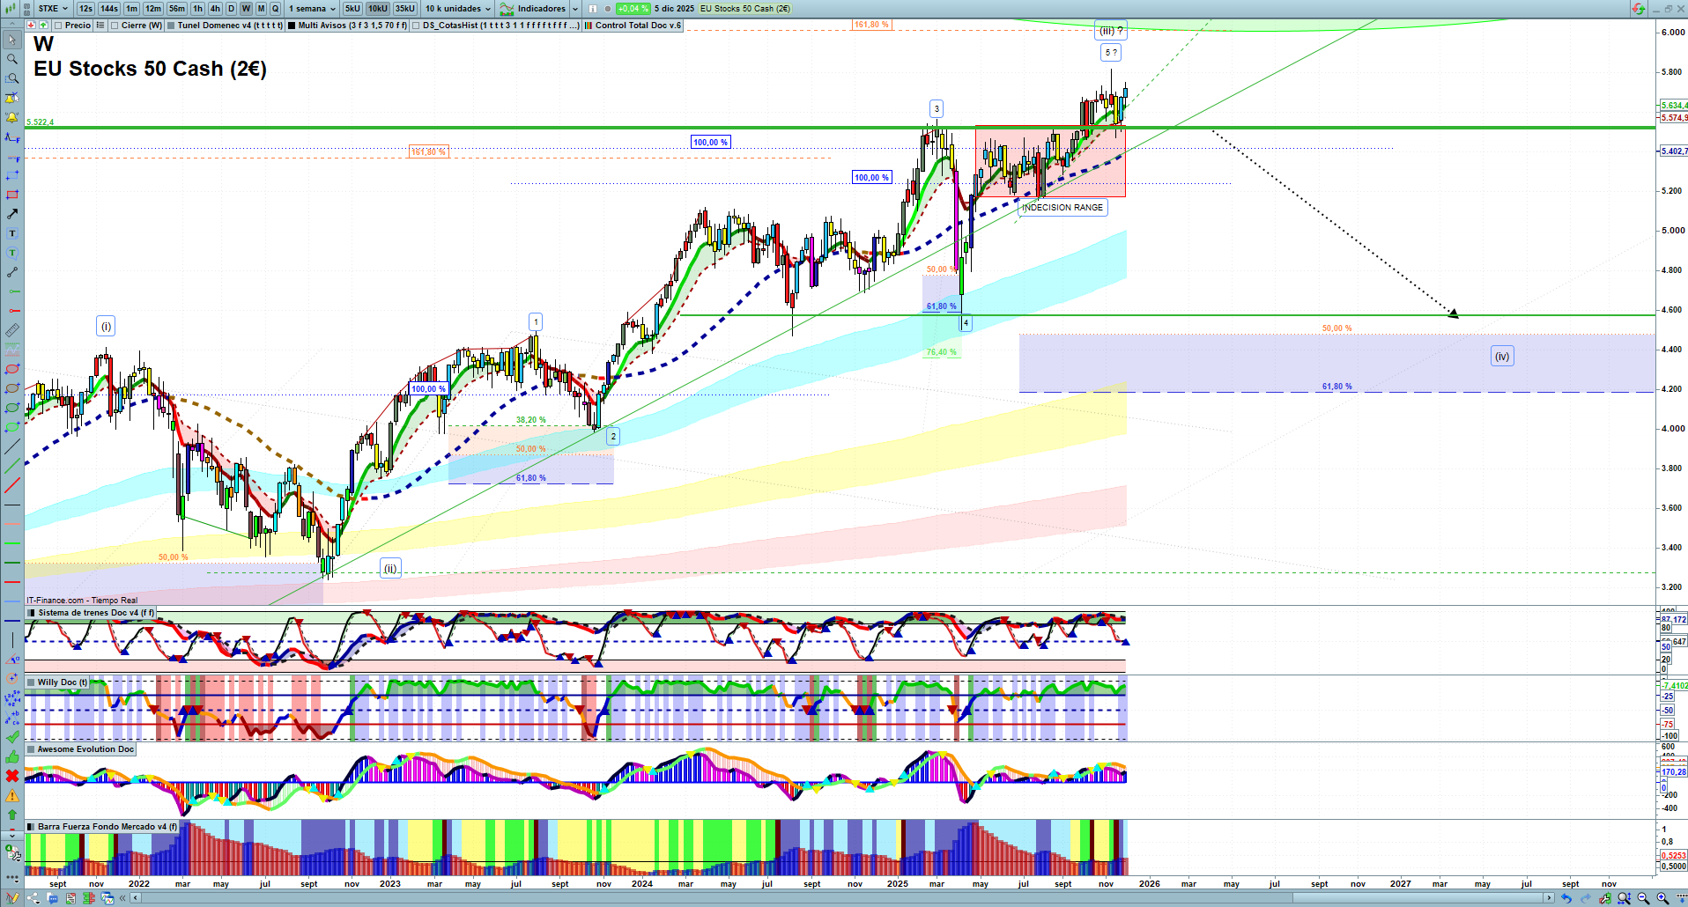Click the pencil drawing icon at bottom left

(x=12, y=898)
